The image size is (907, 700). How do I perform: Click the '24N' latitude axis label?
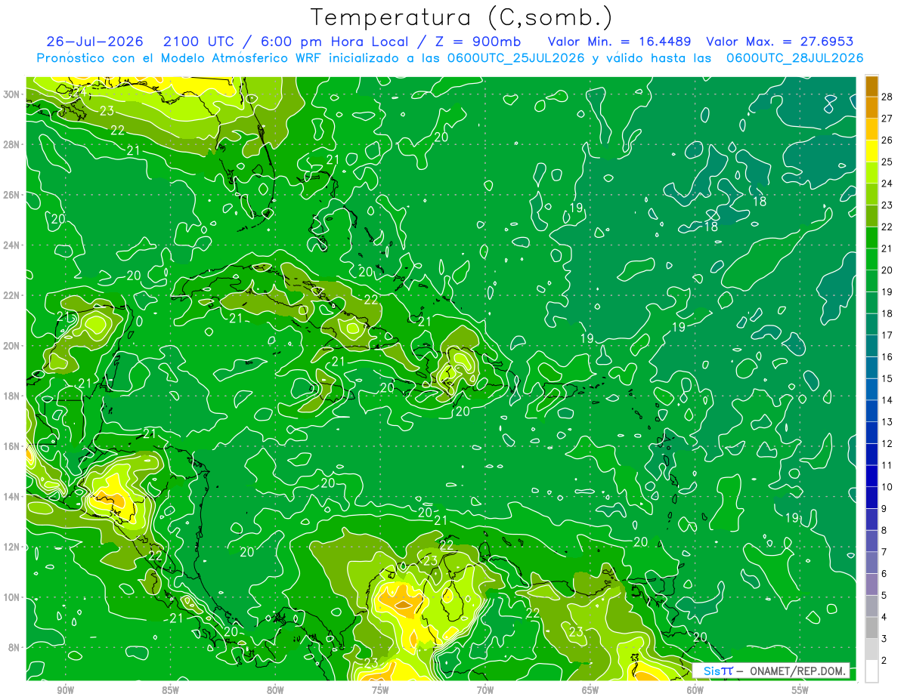(x=12, y=245)
